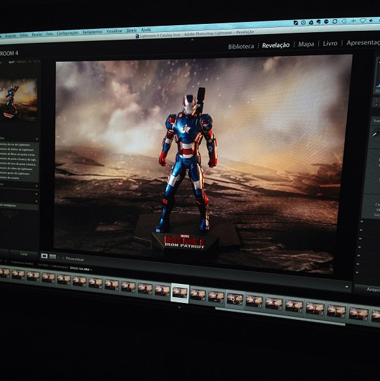Screen dimensions: 380x381
Task: Click the catalog document icon in title bar
Action: pyautogui.click(x=137, y=36)
